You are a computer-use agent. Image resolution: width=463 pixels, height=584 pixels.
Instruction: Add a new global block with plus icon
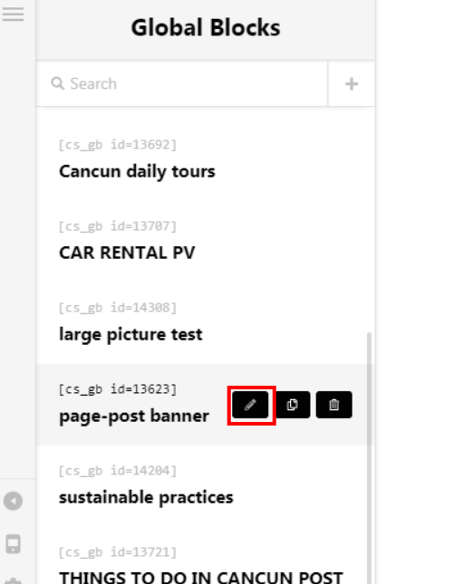pos(352,84)
